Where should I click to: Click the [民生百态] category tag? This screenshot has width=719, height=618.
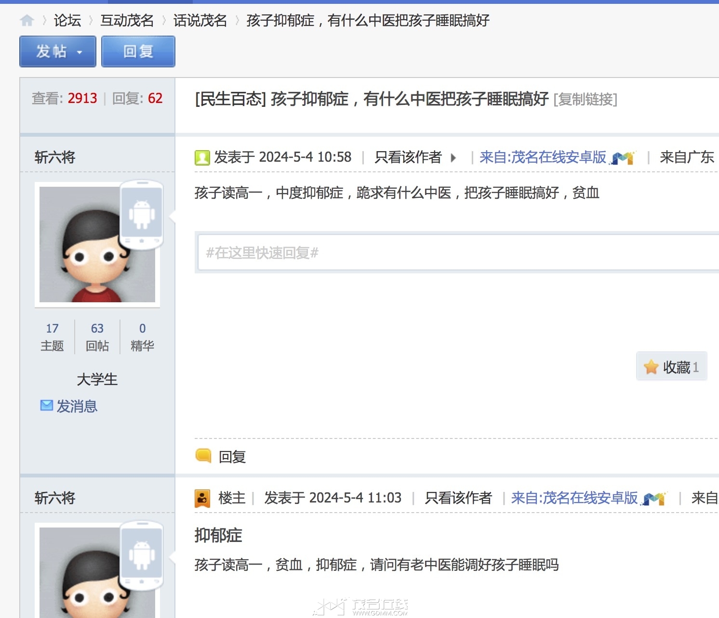click(x=230, y=99)
